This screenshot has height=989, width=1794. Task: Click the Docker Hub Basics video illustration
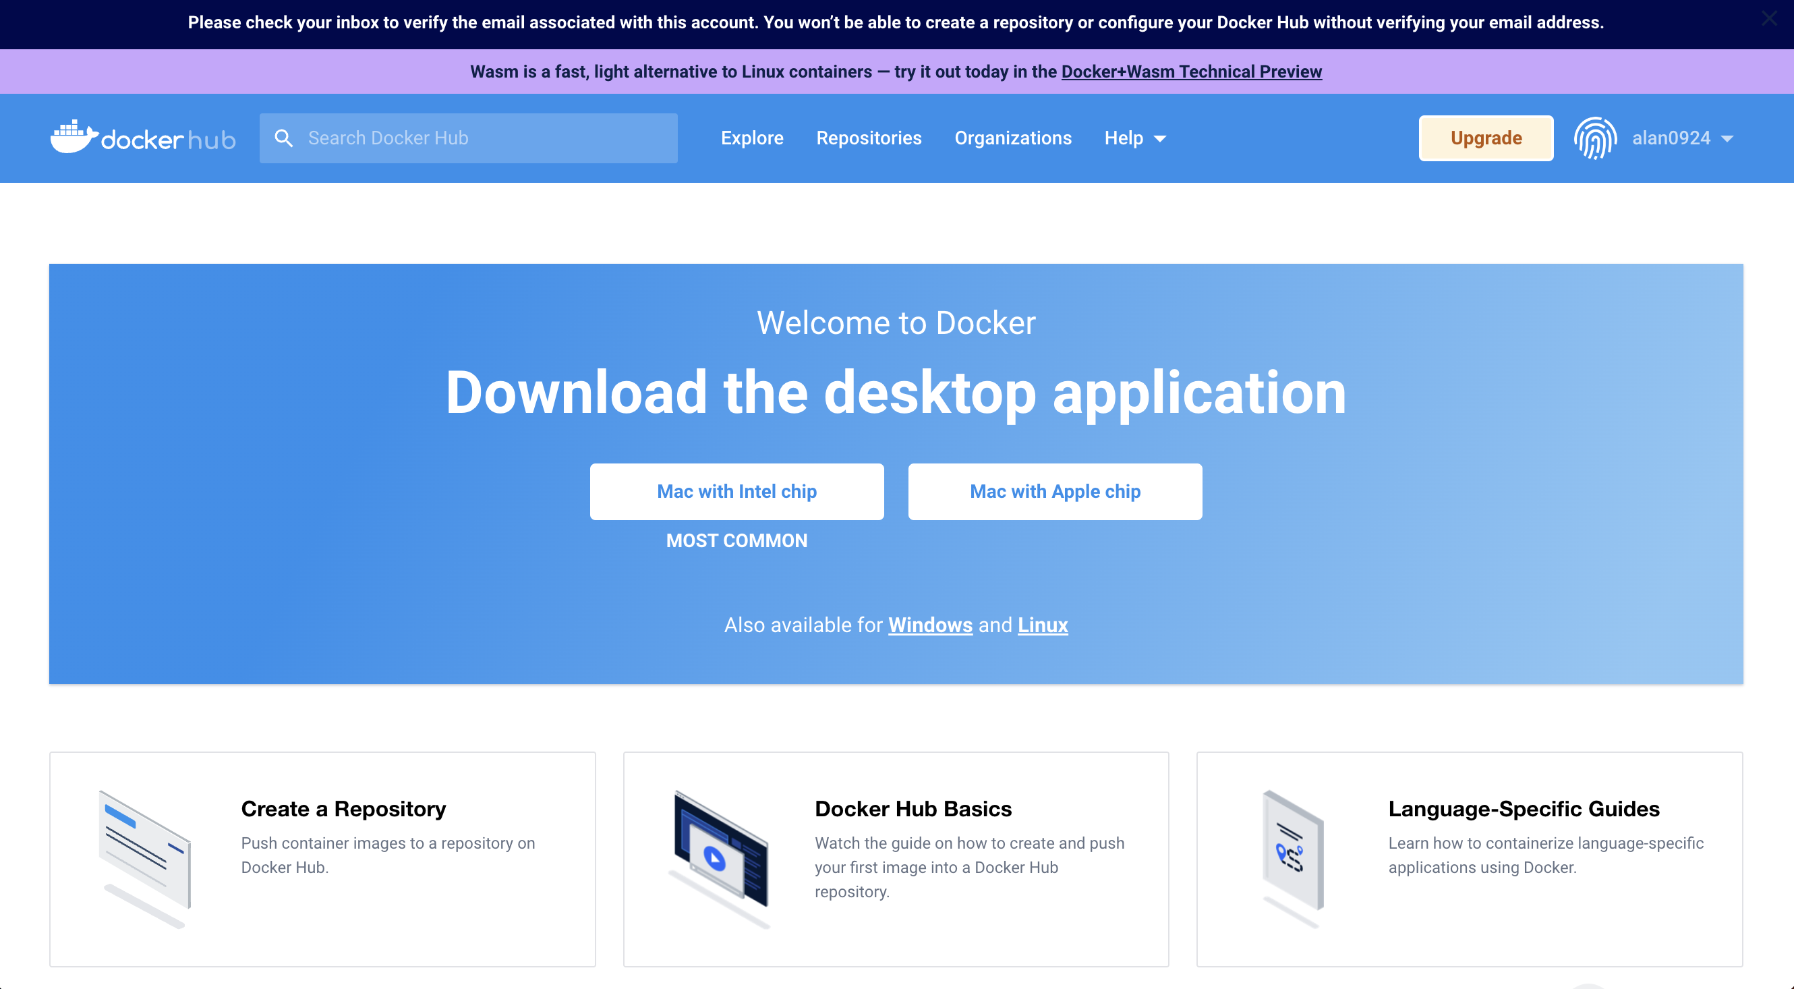click(x=720, y=859)
